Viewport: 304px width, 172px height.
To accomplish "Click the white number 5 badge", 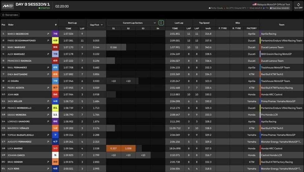I will click(x=55, y=155).
